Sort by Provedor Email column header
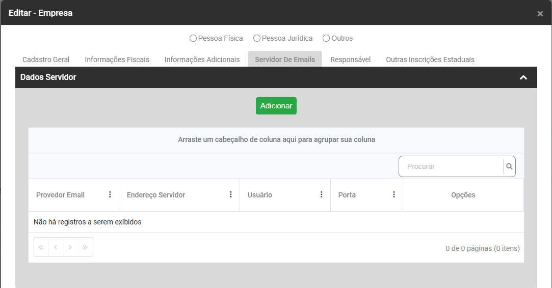Screen dimensions: 552x288 (60, 195)
